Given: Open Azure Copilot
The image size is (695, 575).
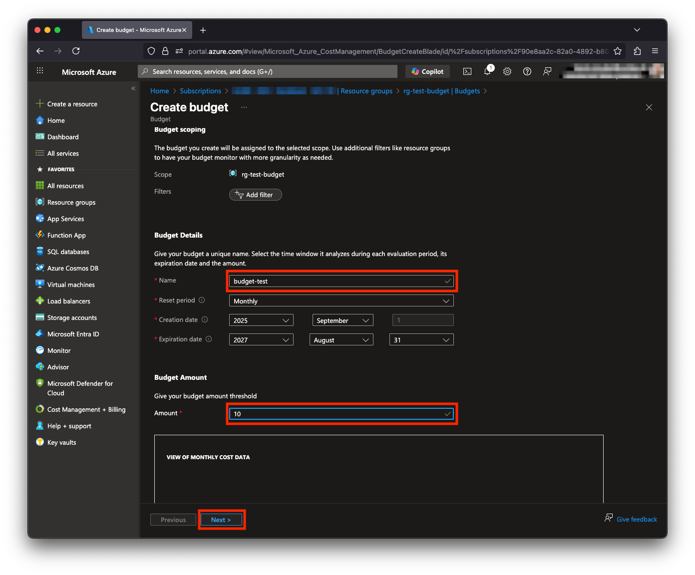Looking at the screenshot, I should [427, 71].
